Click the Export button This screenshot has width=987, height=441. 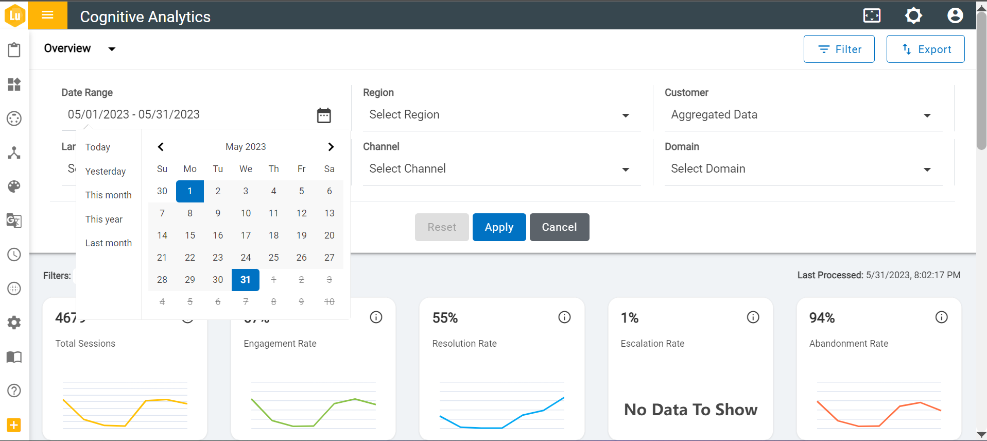[925, 49]
